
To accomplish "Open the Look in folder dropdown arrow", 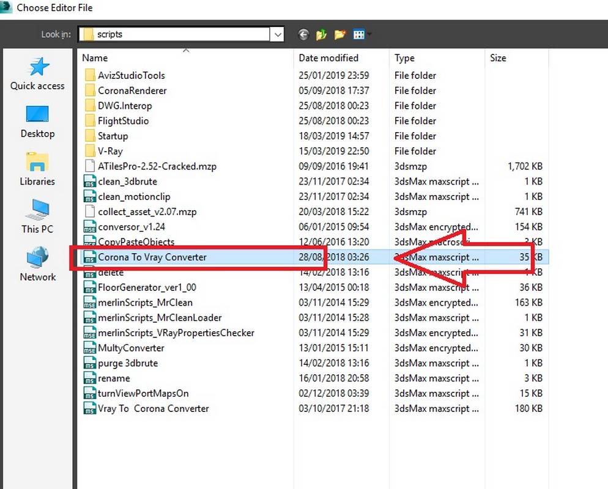I will [277, 34].
